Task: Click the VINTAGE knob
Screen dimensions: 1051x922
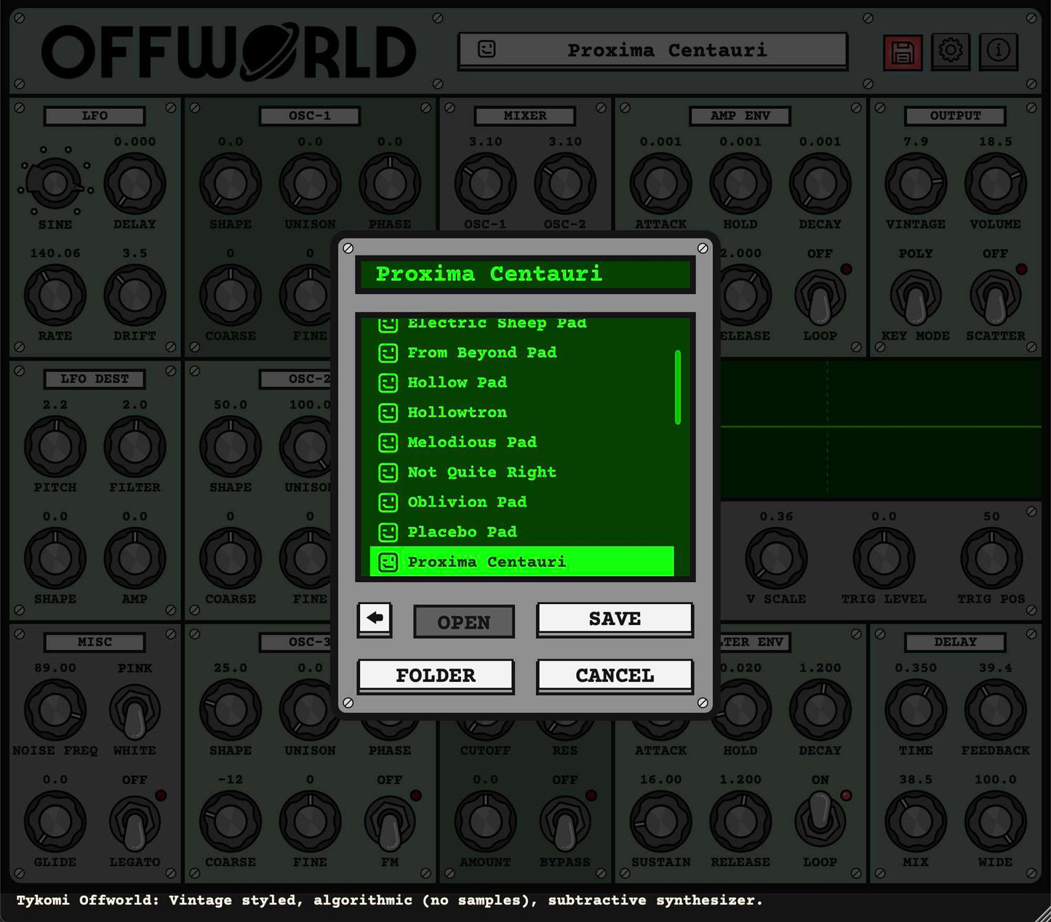Action: click(916, 183)
